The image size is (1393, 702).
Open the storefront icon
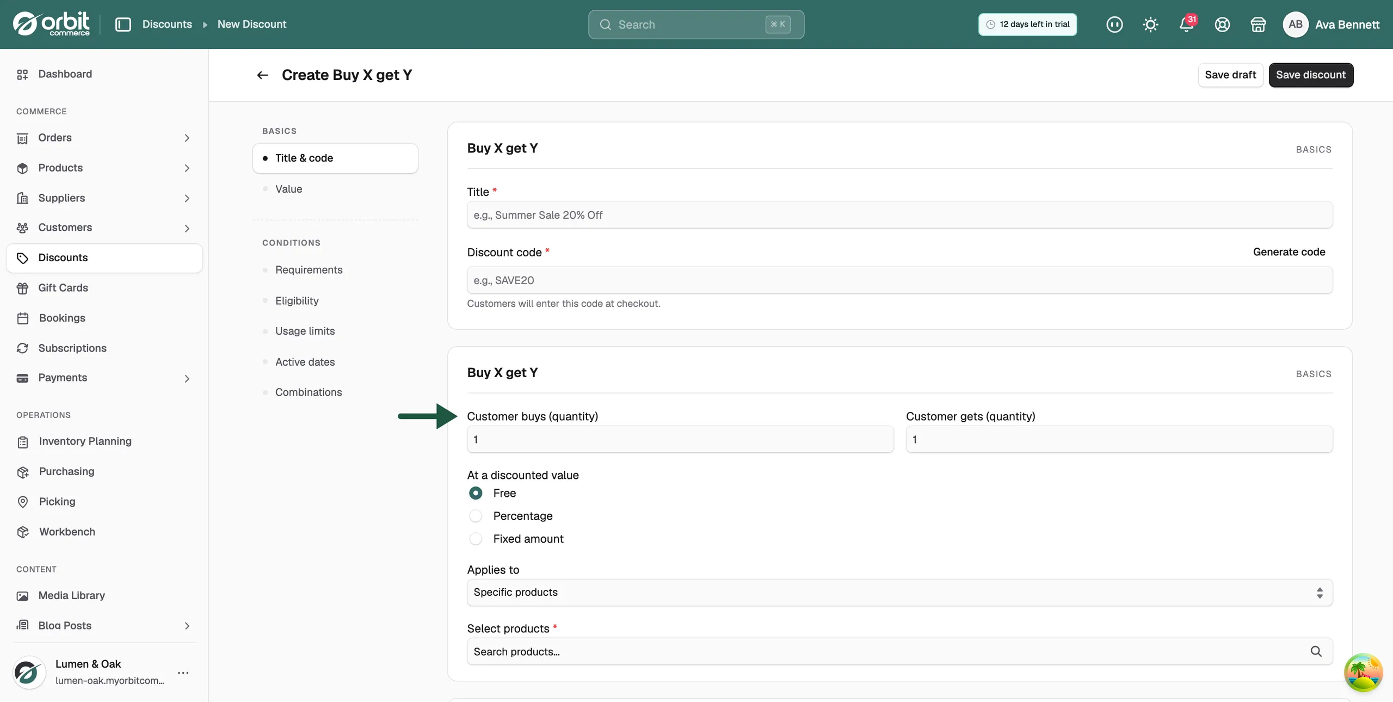(1258, 24)
